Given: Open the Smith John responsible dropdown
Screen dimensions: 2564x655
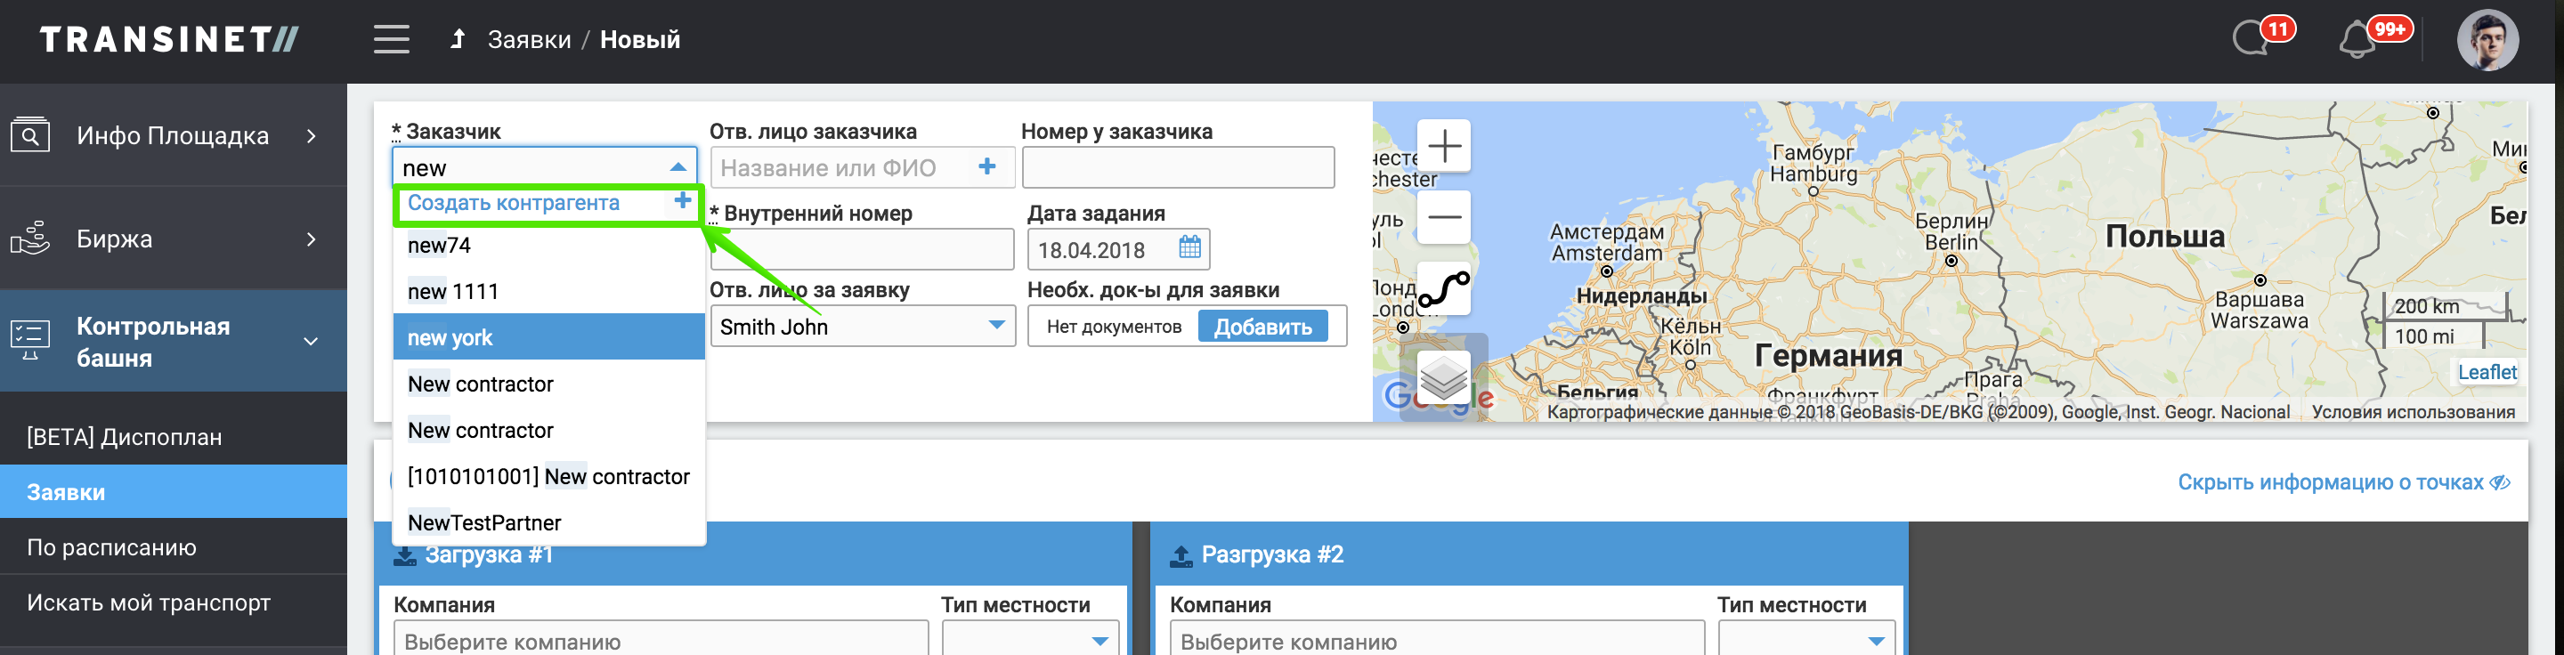Looking at the screenshot, I should click(x=861, y=327).
